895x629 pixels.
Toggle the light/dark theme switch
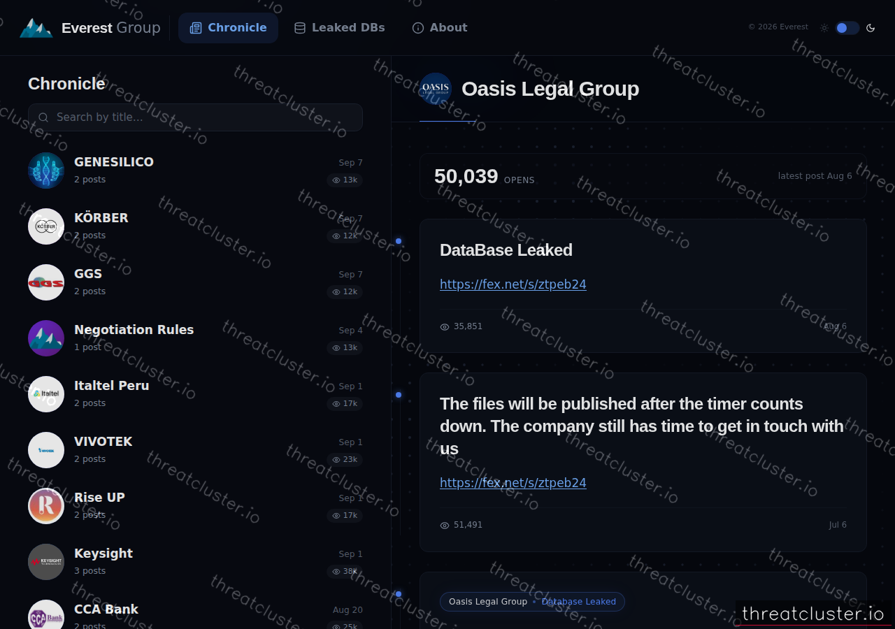[847, 28]
